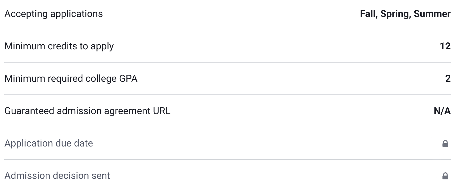Viewport: 457px width, 191px height.
Task: Select the Accepting applications label
Action: (x=53, y=14)
